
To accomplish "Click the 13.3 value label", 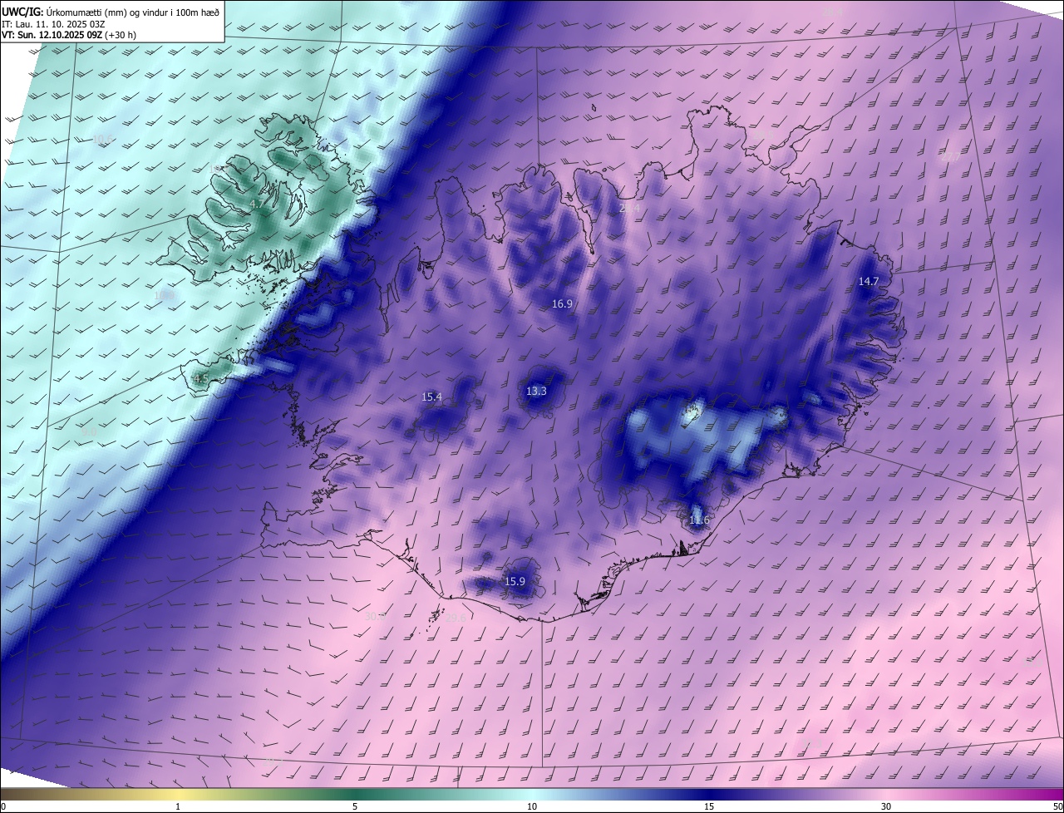I will pyautogui.click(x=536, y=392).
